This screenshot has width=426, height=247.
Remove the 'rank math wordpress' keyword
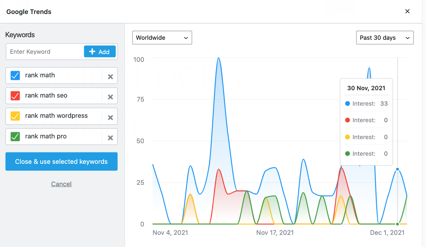(x=110, y=117)
